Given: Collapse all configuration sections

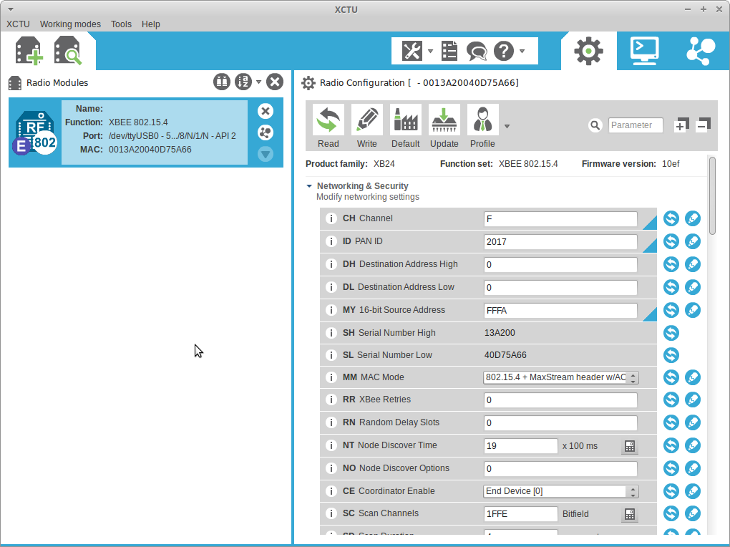Looking at the screenshot, I should click(703, 125).
